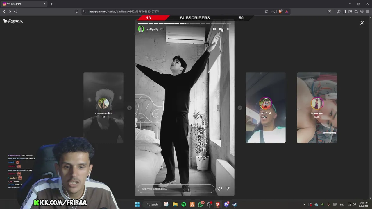The height and width of the screenshot is (209, 372).
Task: Share this page icon in address bar
Action: 273,12
